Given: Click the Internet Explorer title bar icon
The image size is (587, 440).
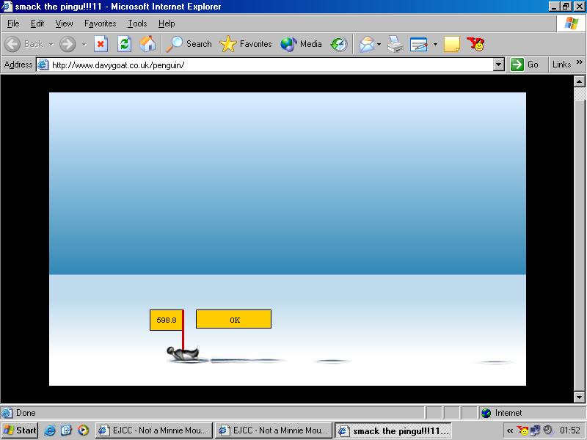Looking at the screenshot, I should (x=7, y=7).
